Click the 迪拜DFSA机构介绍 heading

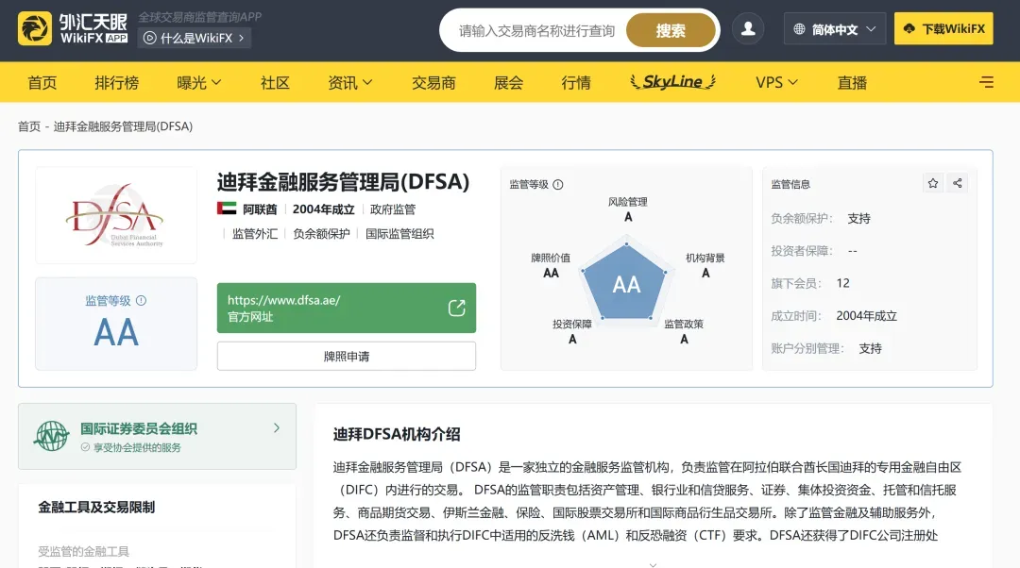pyautogui.click(x=397, y=434)
